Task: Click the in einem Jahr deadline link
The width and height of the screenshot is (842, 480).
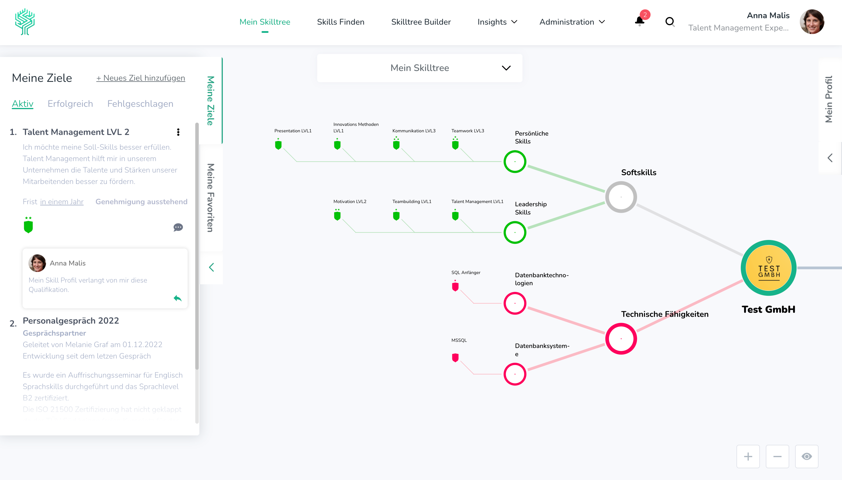Action: point(62,202)
